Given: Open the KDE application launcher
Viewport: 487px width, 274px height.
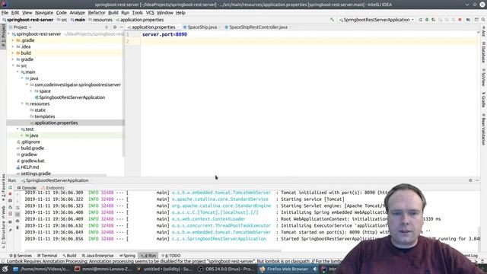Looking at the screenshot, I should (5, 269).
